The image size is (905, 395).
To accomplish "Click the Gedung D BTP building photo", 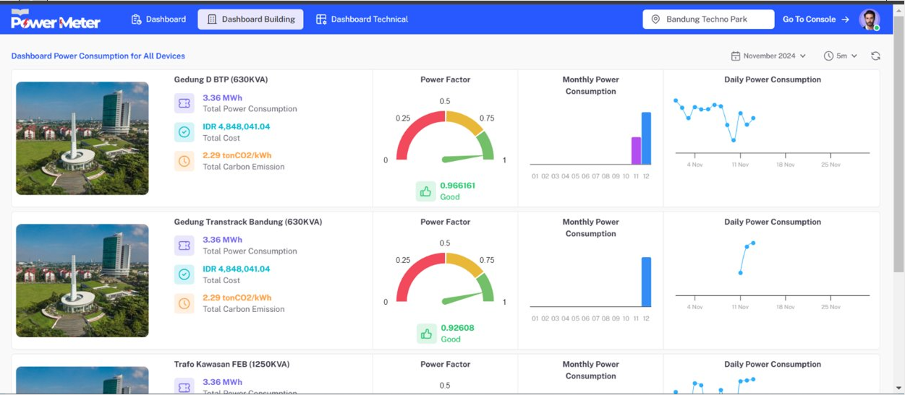I will click(x=82, y=138).
